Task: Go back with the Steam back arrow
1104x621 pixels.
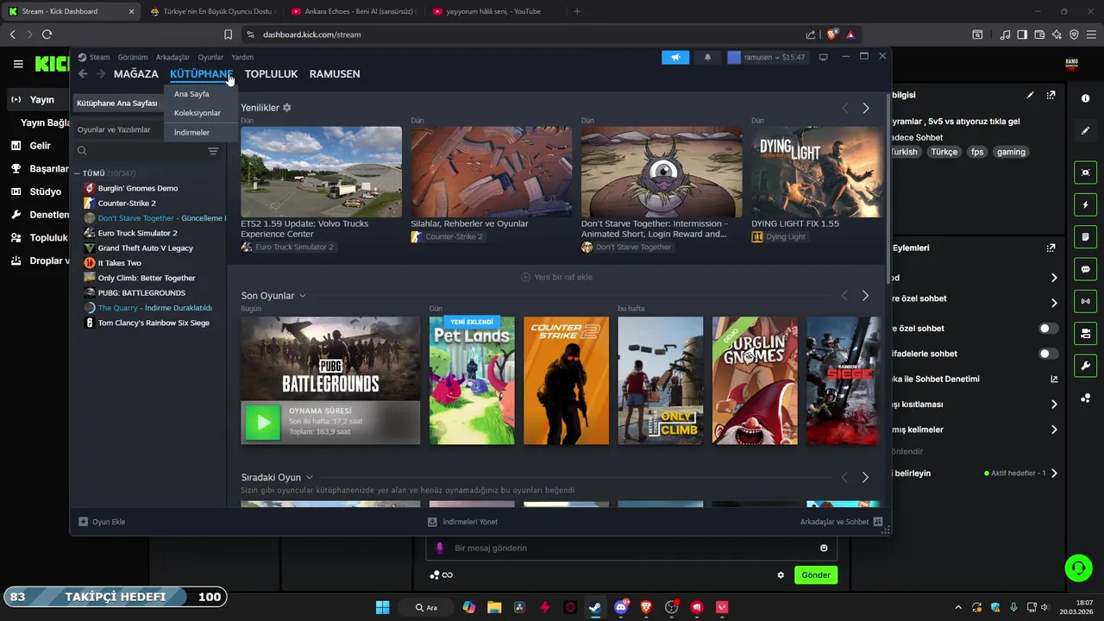Action: point(83,74)
